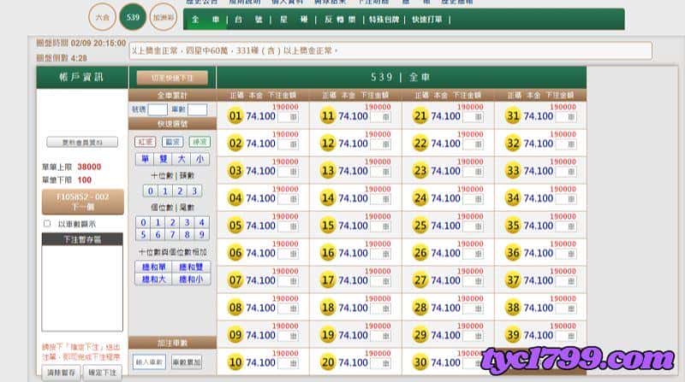The height and width of the screenshot is (382, 685).
Task: Toggle the 大 (big) quick-select filter
Action: tap(182, 159)
